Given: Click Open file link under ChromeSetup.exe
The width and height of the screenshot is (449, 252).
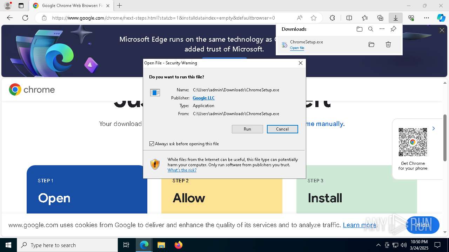Looking at the screenshot, I should point(297,48).
